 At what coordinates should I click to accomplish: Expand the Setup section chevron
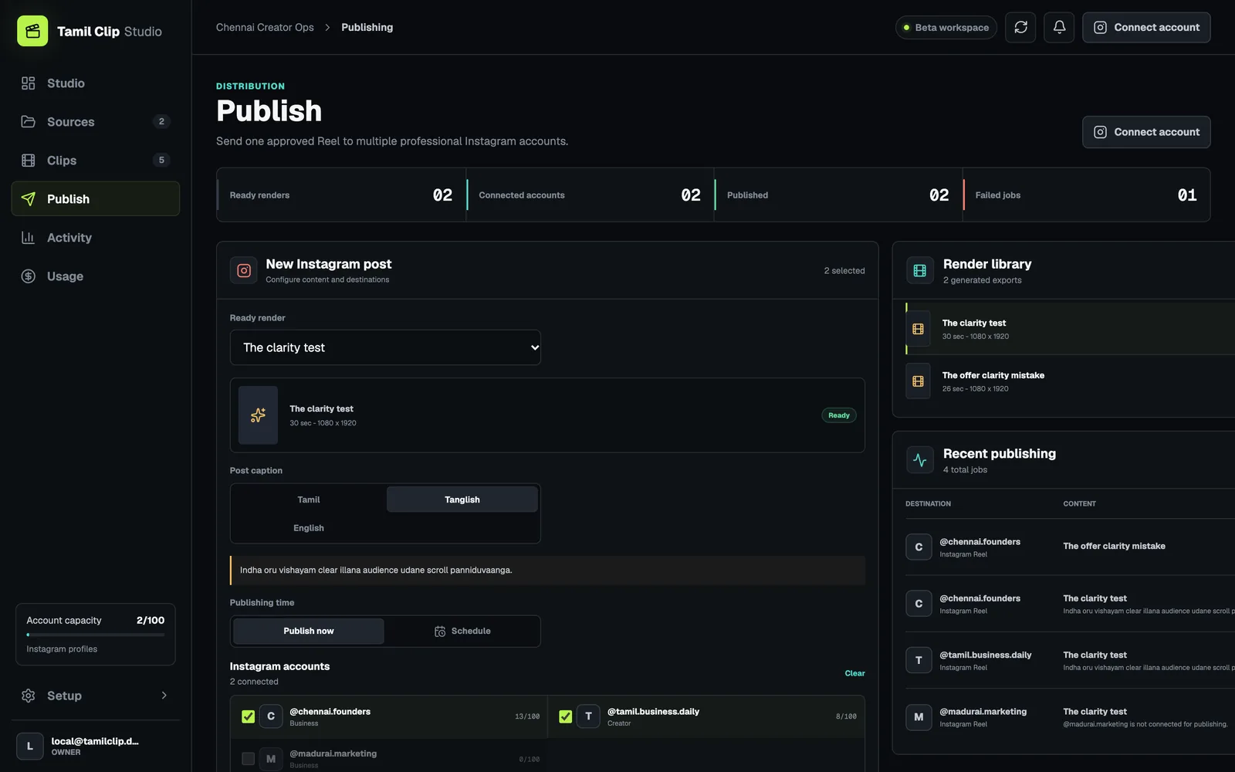coord(164,696)
